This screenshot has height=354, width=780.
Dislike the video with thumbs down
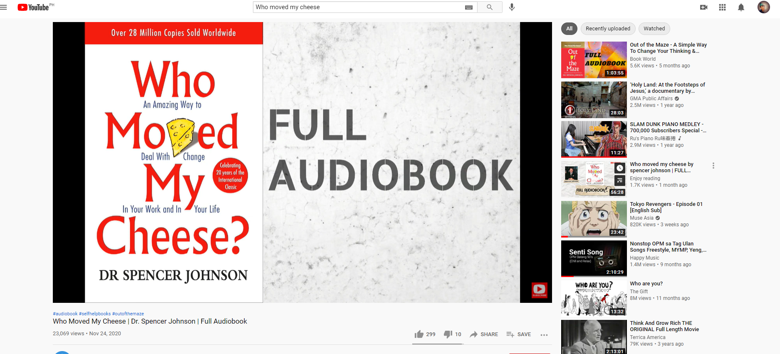[x=448, y=334]
